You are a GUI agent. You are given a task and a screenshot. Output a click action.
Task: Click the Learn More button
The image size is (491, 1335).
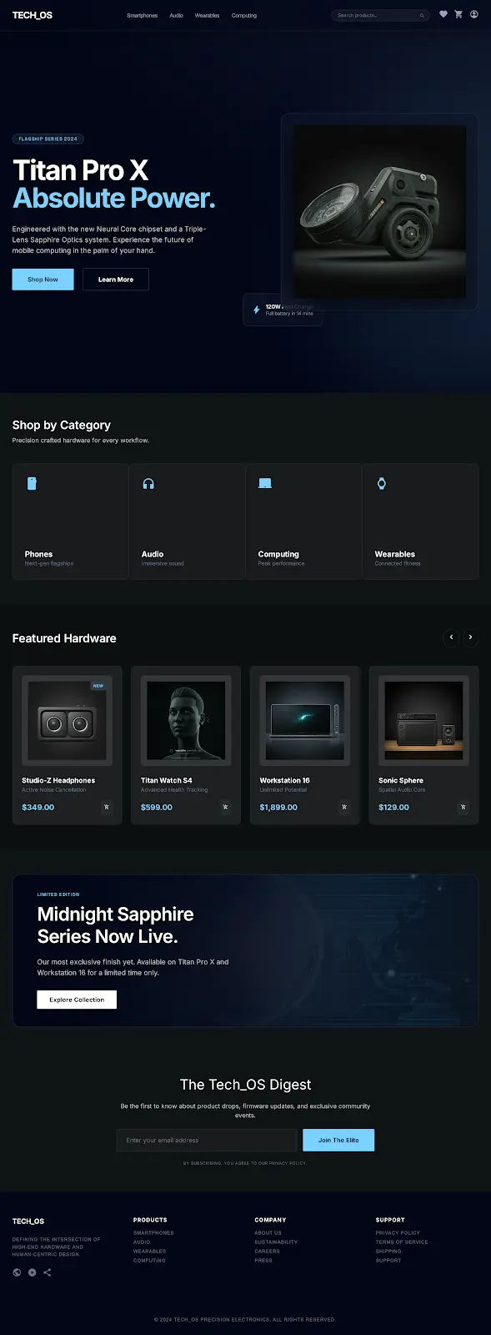(115, 280)
